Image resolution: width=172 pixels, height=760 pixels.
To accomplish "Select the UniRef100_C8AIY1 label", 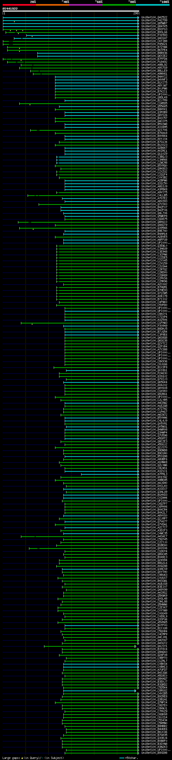I will 154,314.
